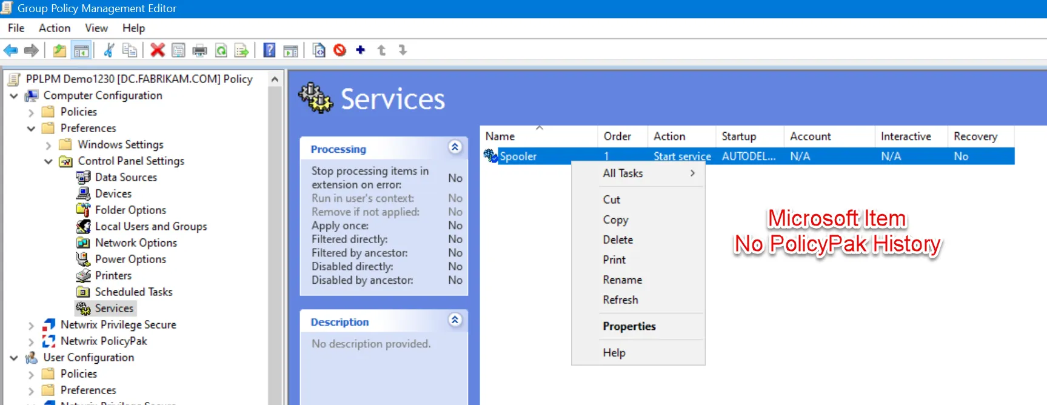Click the tree pane scroll-up arrow
This screenshot has height=405, width=1047.
pyautogui.click(x=275, y=79)
